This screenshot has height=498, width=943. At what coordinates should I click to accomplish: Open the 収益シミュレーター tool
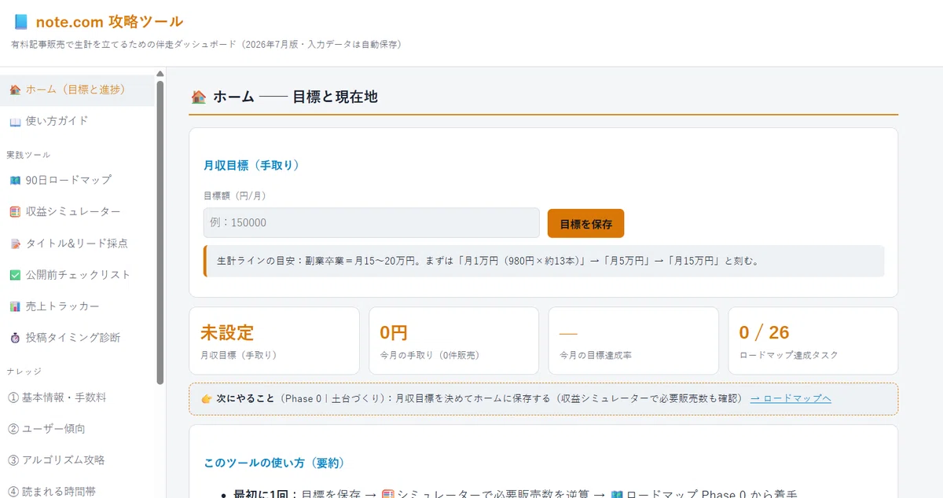pos(77,211)
